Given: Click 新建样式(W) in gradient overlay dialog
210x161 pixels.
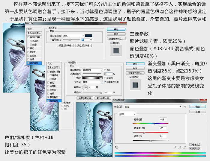Looking at the screenshot, I should point(135,73).
